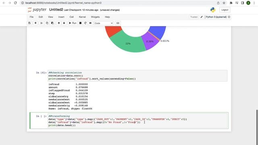The height and width of the screenshot is (145, 258).
Task: Click the Trusted notebook button
Action: pyautogui.click(x=193, y=17)
